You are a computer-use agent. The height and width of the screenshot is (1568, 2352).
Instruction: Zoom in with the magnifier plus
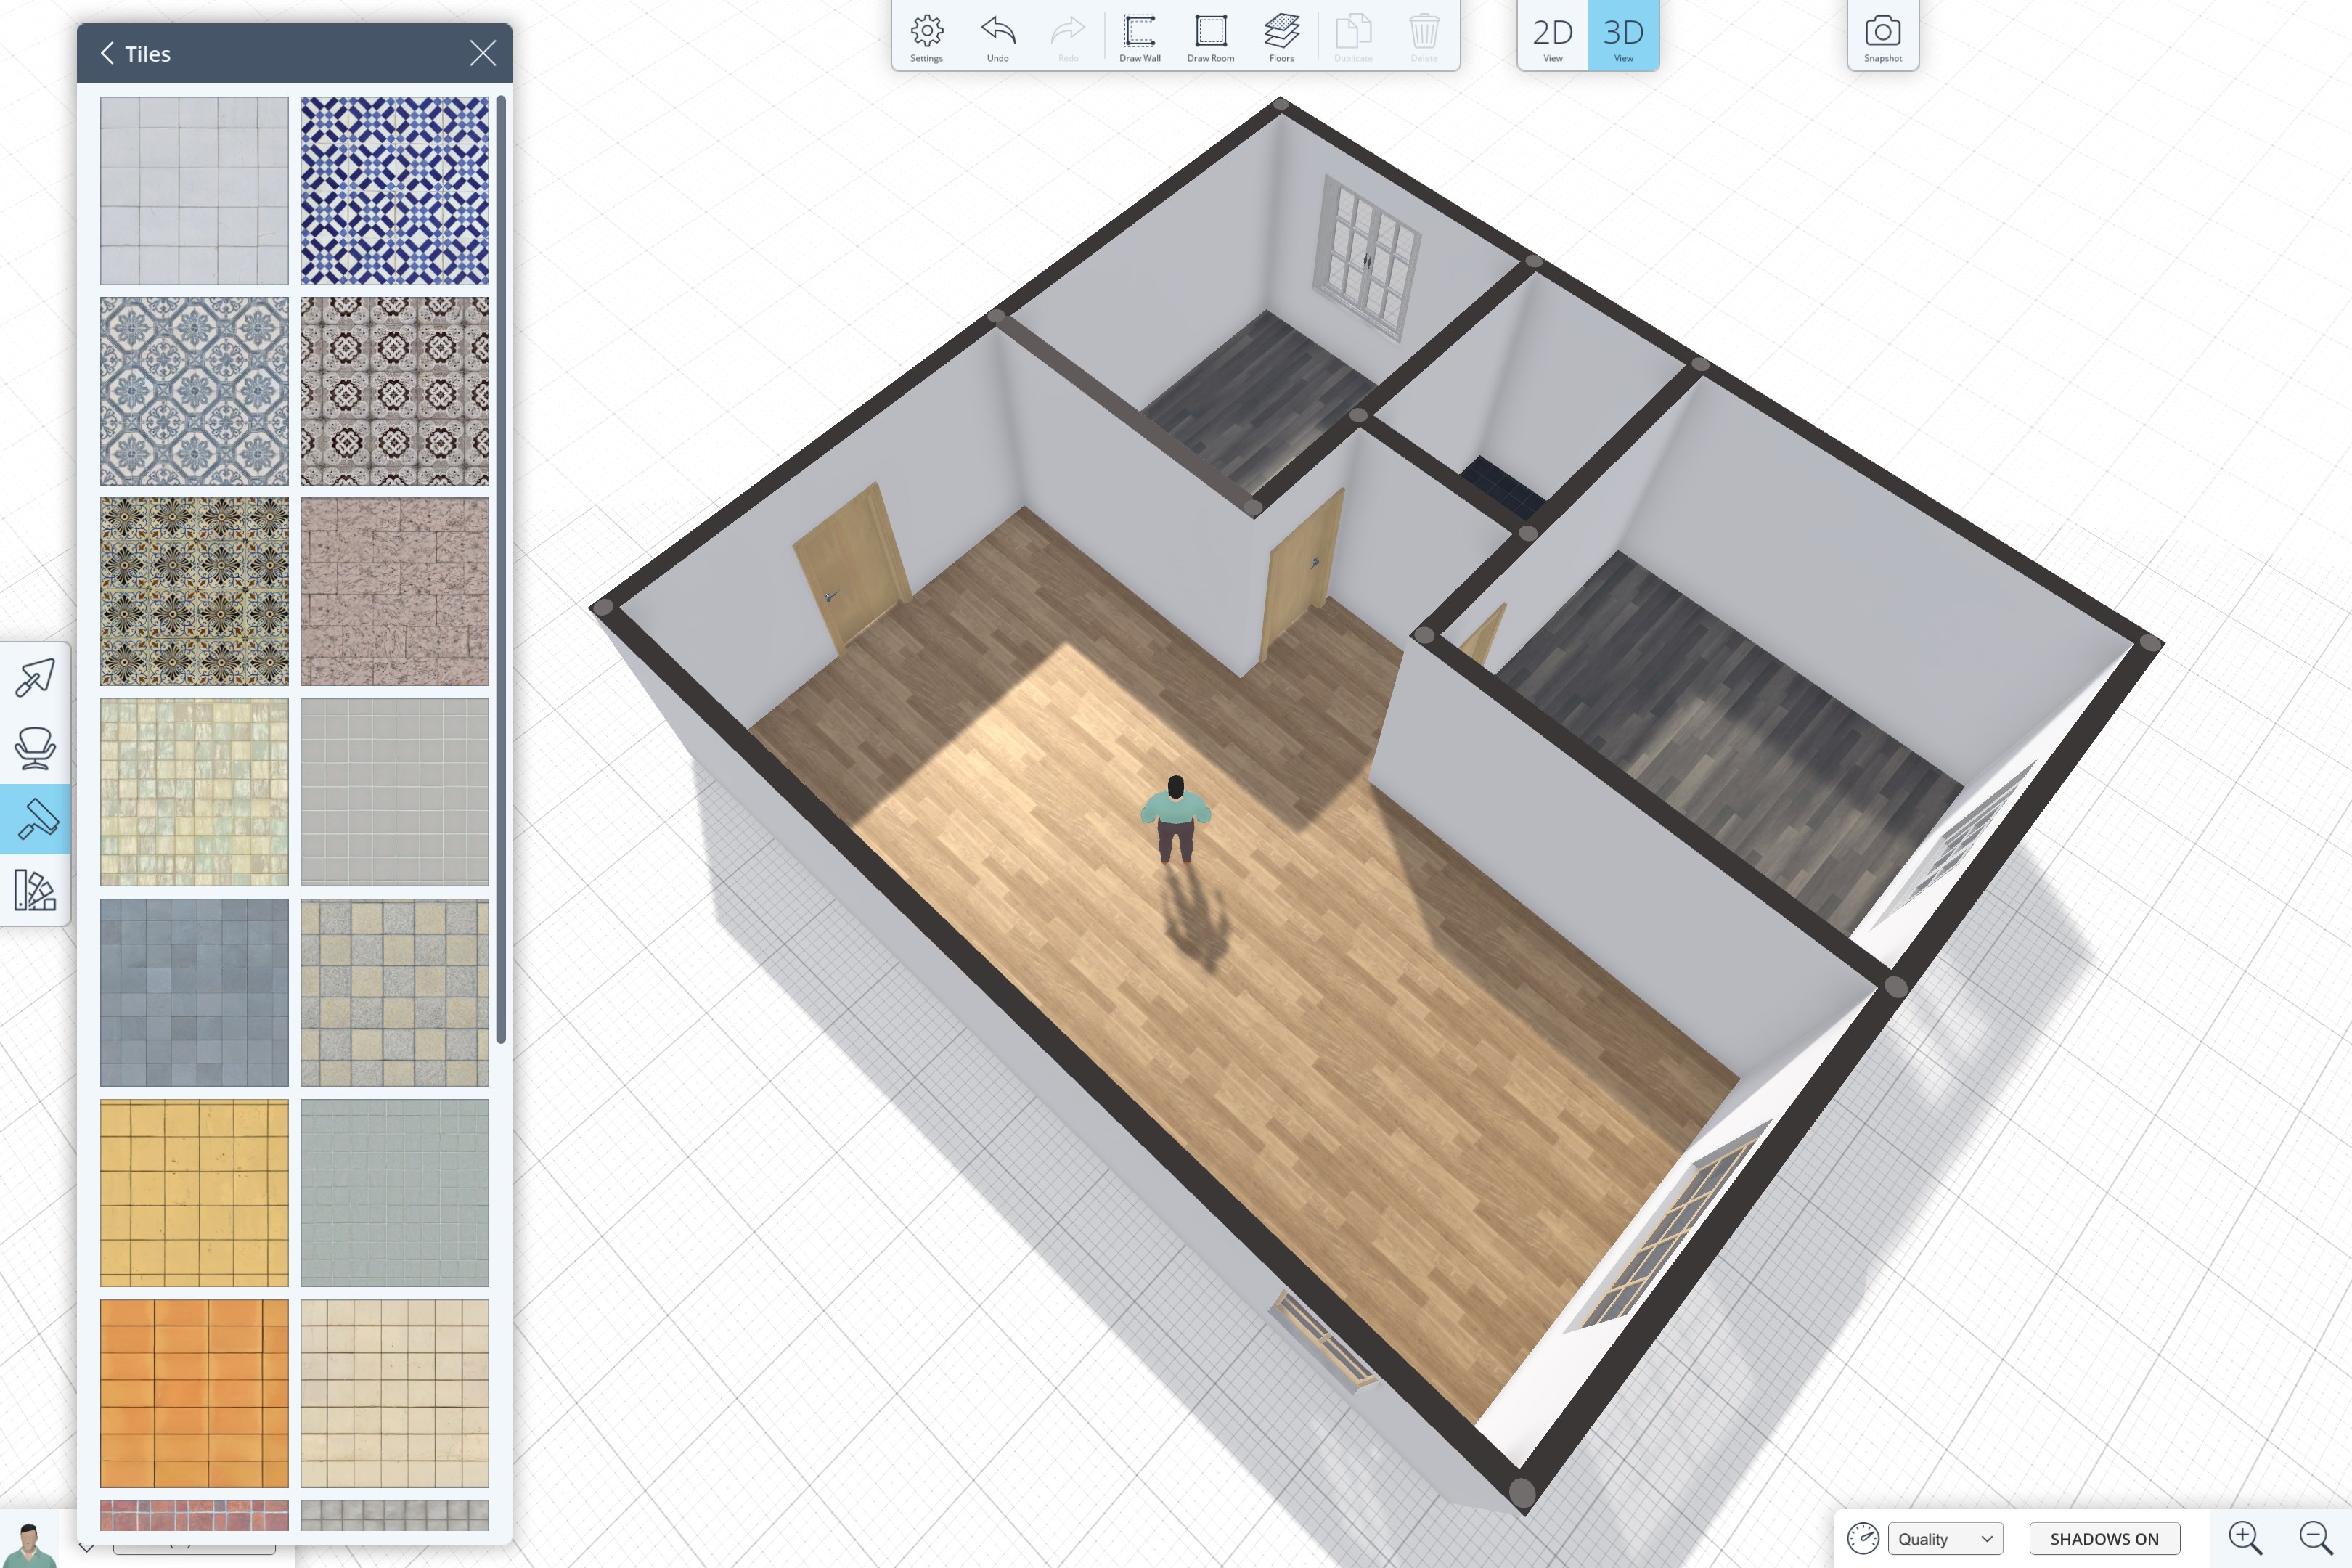pyautogui.click(x=2245, y=1538)
